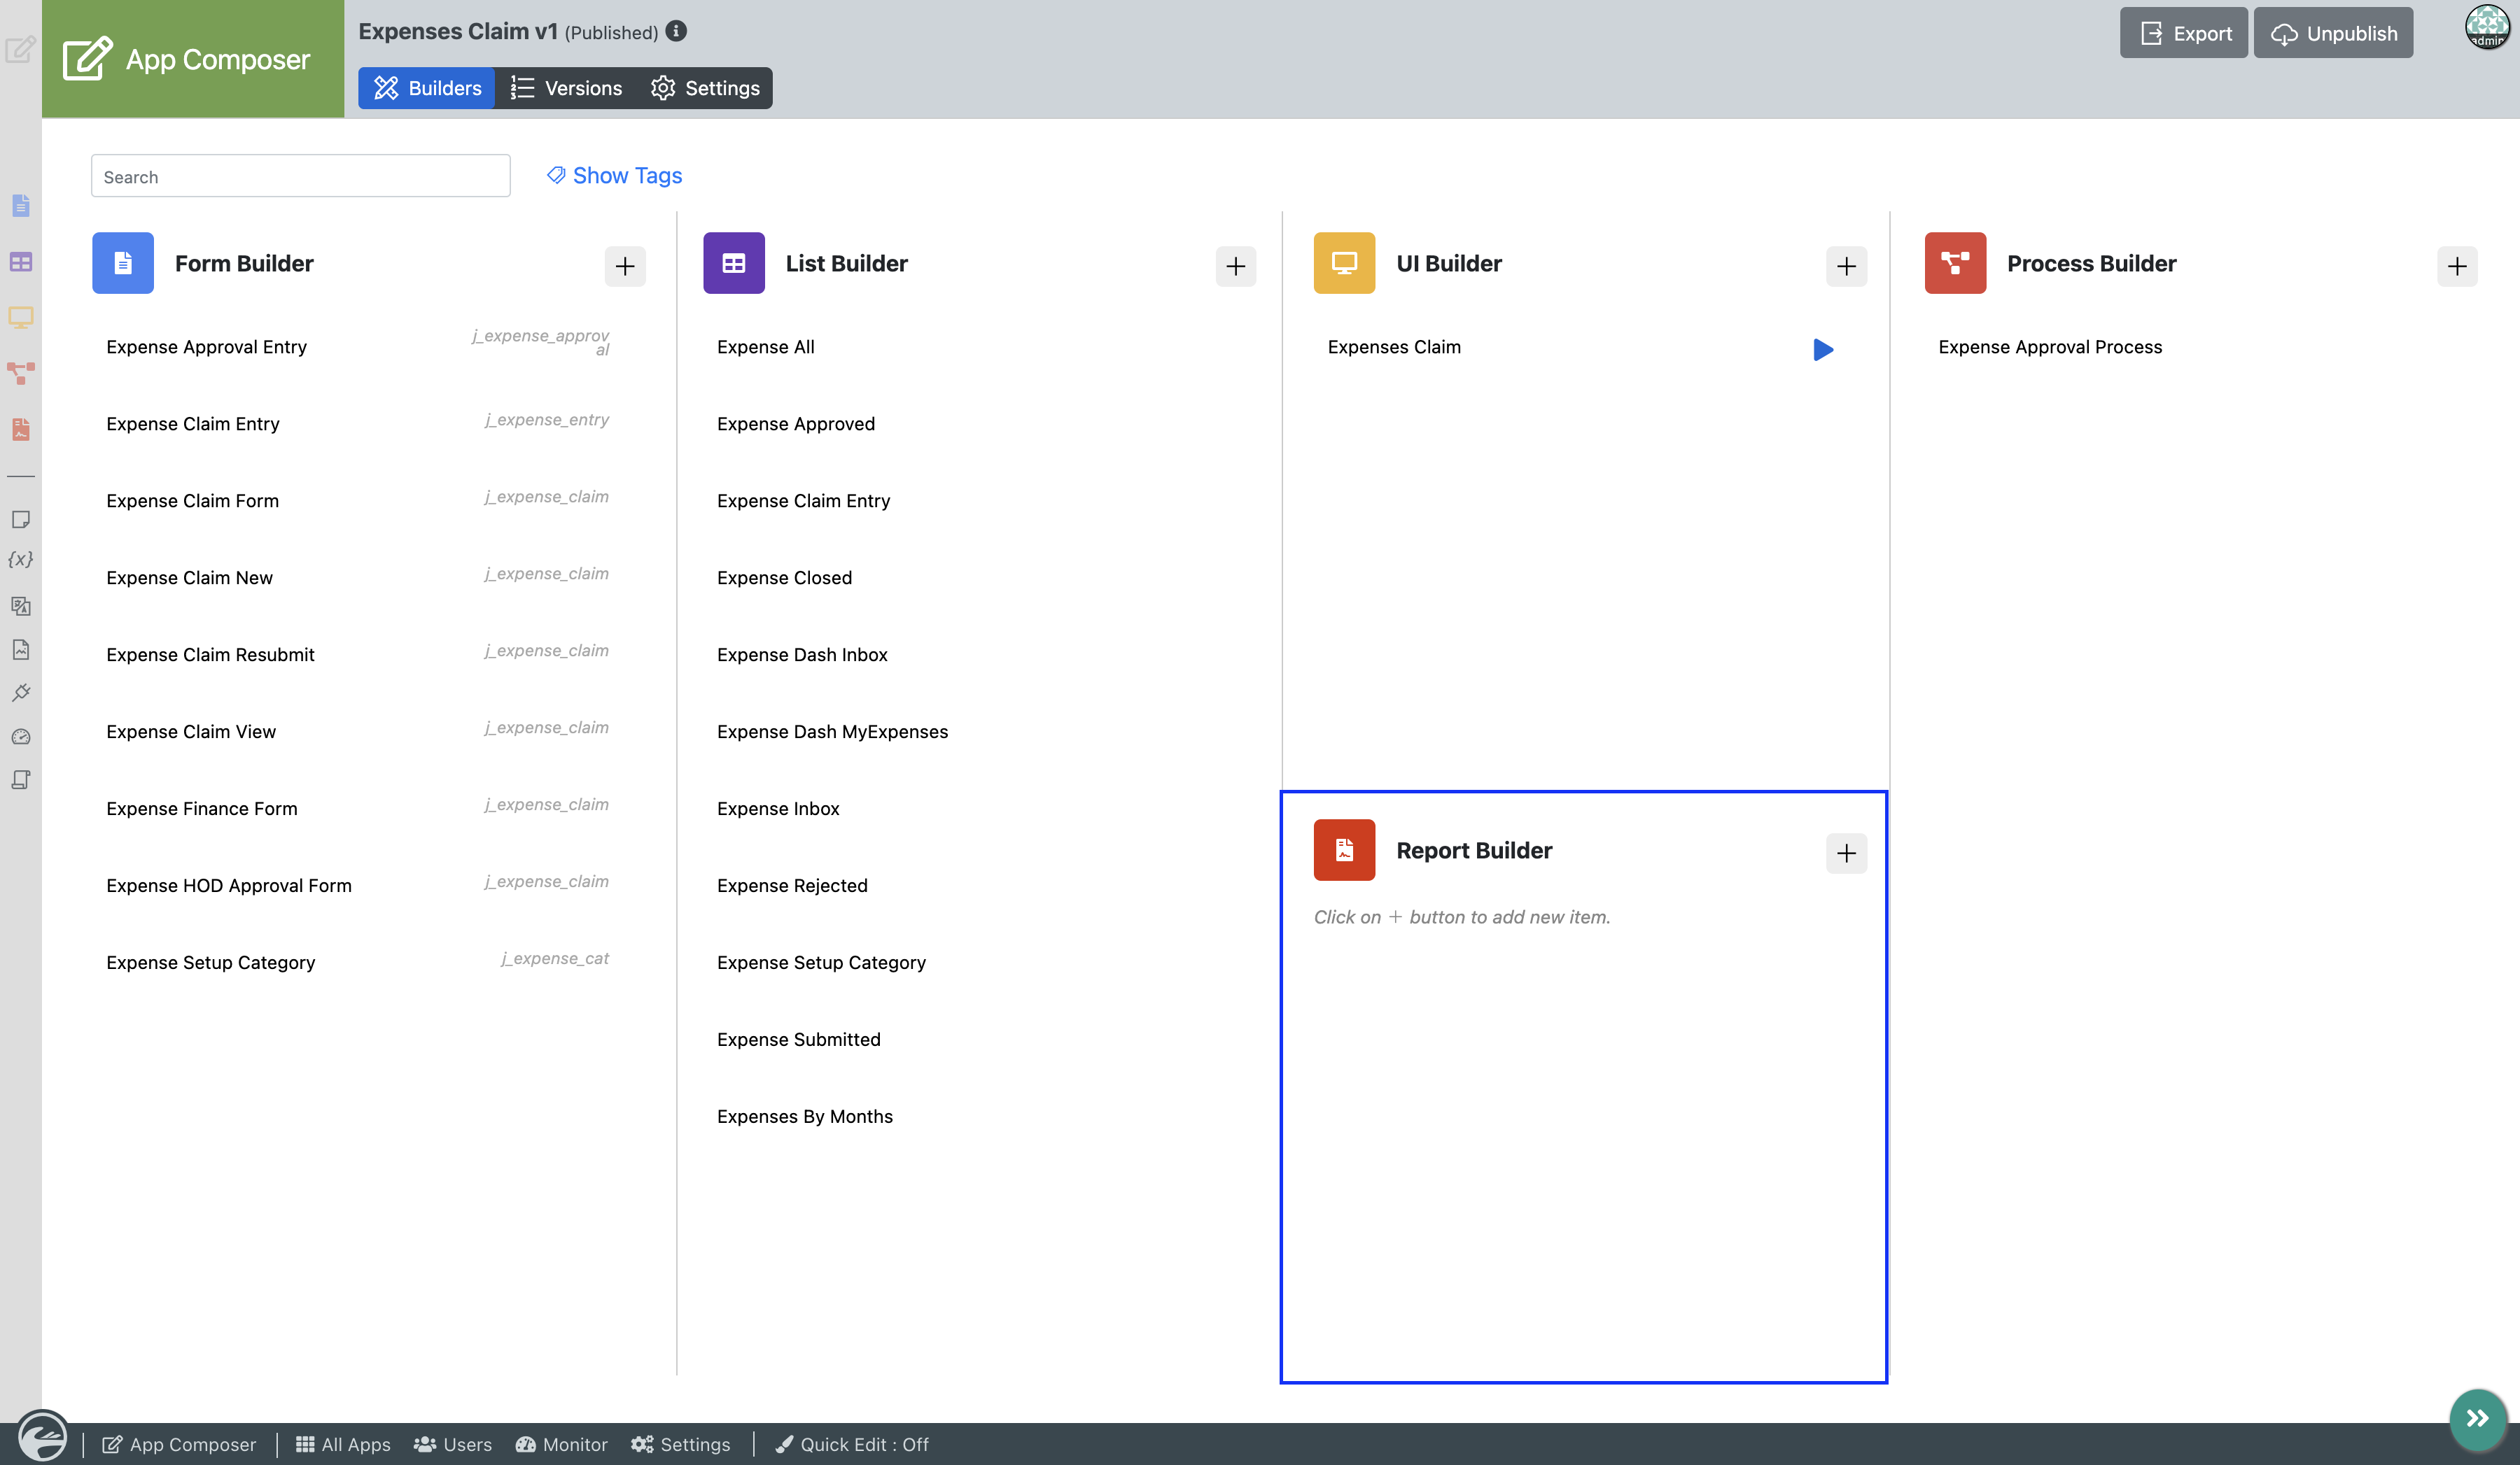
Task: Open the admin user avatar menu
Action: [x=2486, y=27]
